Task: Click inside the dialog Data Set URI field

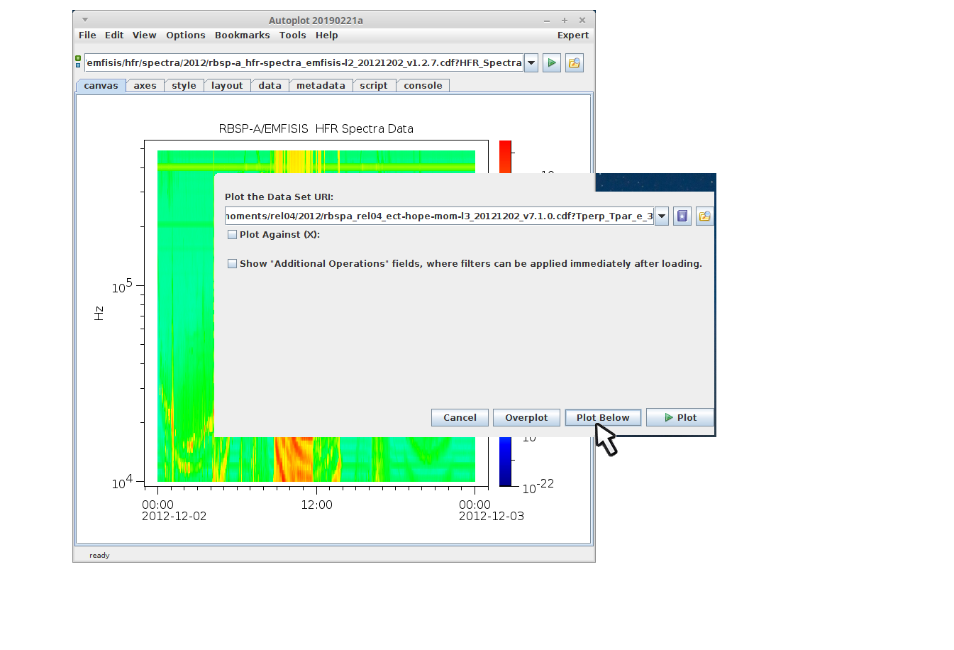Action: click(x=438, y=216)
